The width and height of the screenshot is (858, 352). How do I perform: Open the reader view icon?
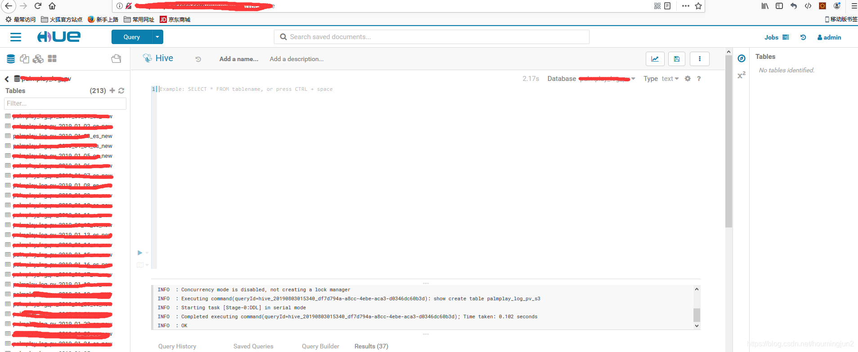[x=667, y=6]
